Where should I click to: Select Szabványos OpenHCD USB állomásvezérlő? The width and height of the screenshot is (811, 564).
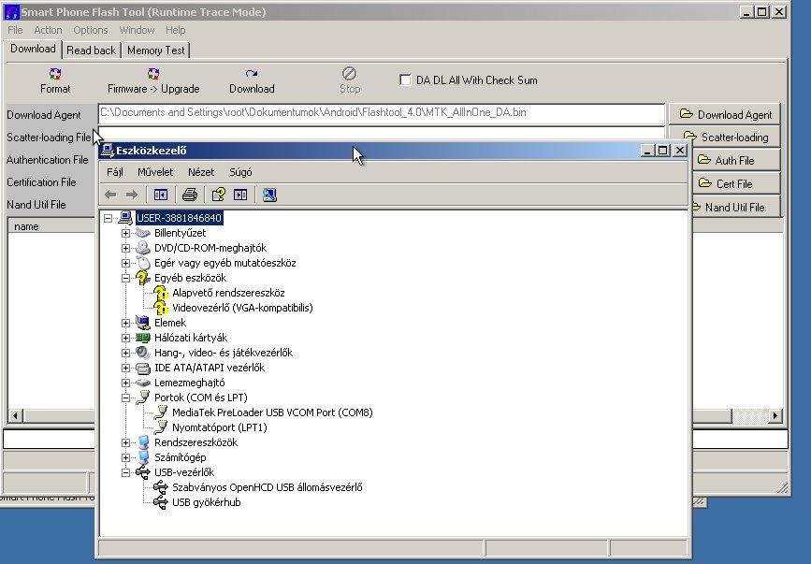tap(267, 487)
